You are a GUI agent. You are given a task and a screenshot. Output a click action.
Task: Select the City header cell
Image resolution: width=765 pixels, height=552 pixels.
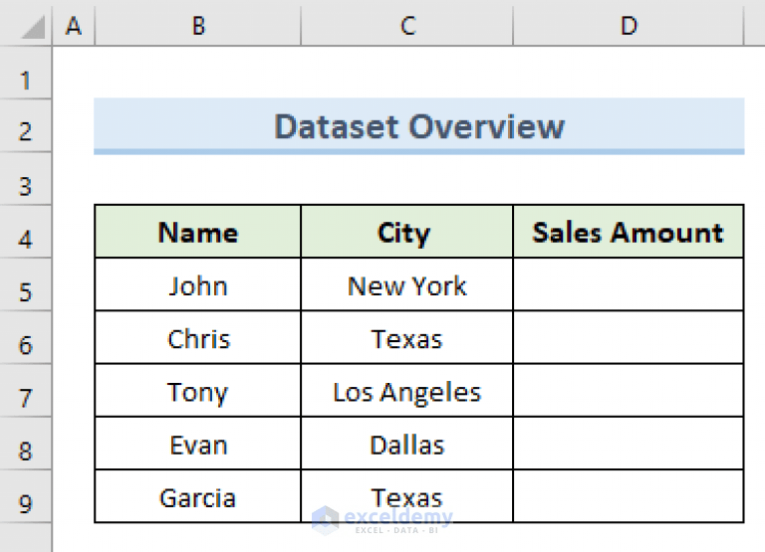pos(407,232)
